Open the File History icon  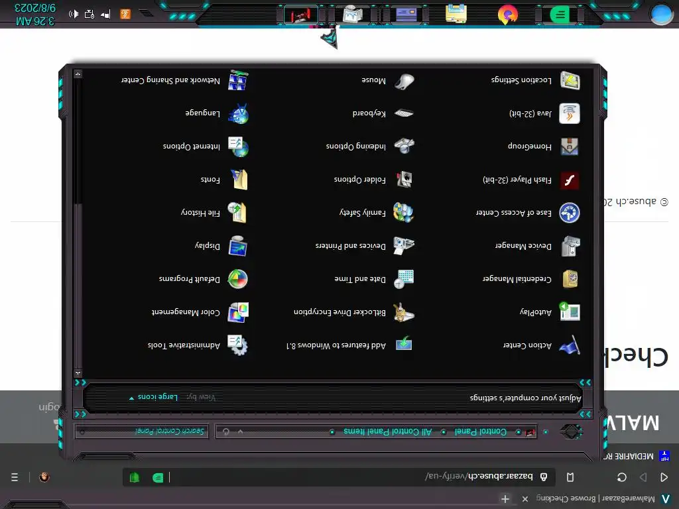click(237, 213)
